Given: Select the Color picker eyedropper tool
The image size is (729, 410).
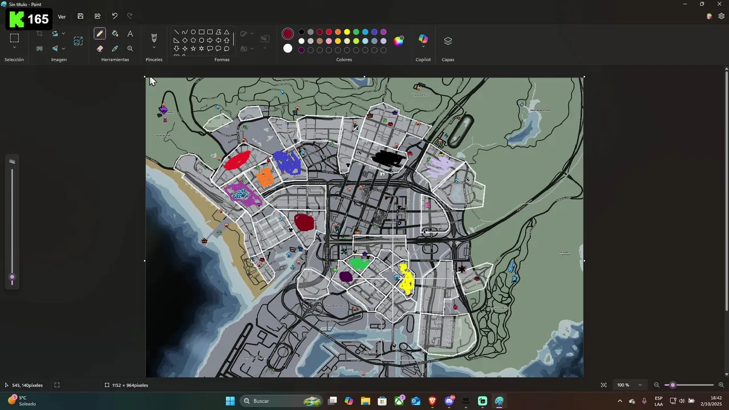Looking at the screenshot, I should [115, 49].
